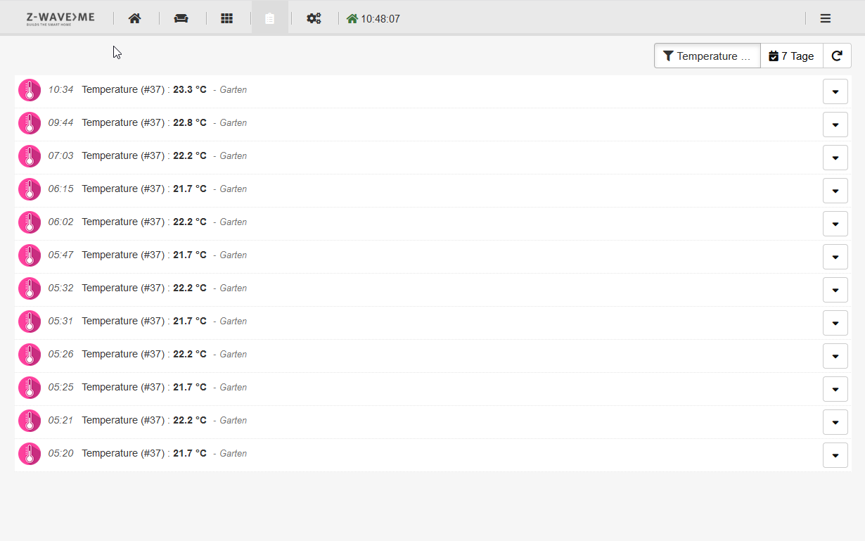This screenshot has height=541, width=865.
Task: Open the Temperature filter dropdown
Action: (x=707, y=56)
